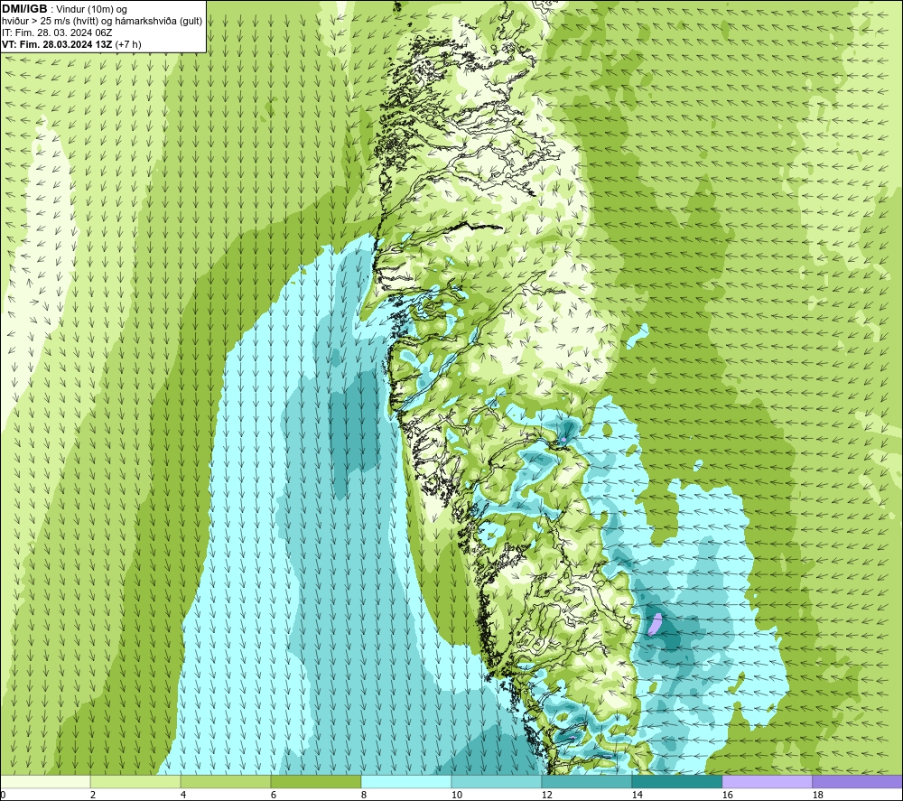Click the 12–14 m/s teal legend swatch
903x801 pixels.
click(x=586, y=781)
